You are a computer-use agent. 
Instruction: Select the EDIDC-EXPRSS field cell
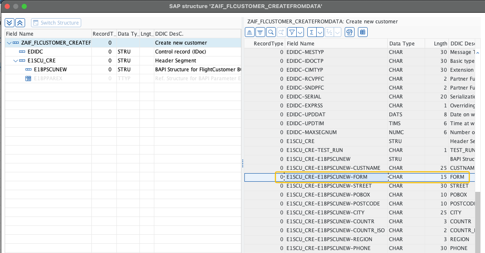click(x=336, y=106)
